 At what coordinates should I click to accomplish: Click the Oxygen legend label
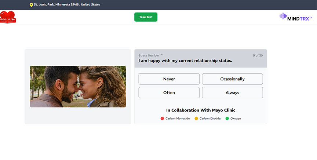point(236,119)
